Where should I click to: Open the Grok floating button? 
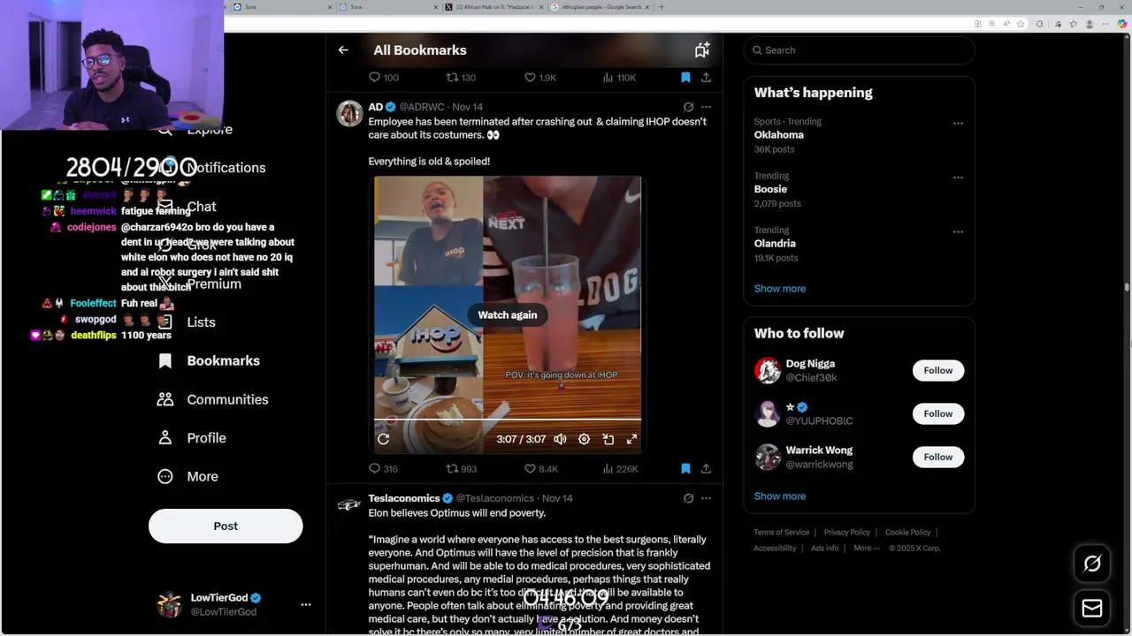coord(1092,564)
